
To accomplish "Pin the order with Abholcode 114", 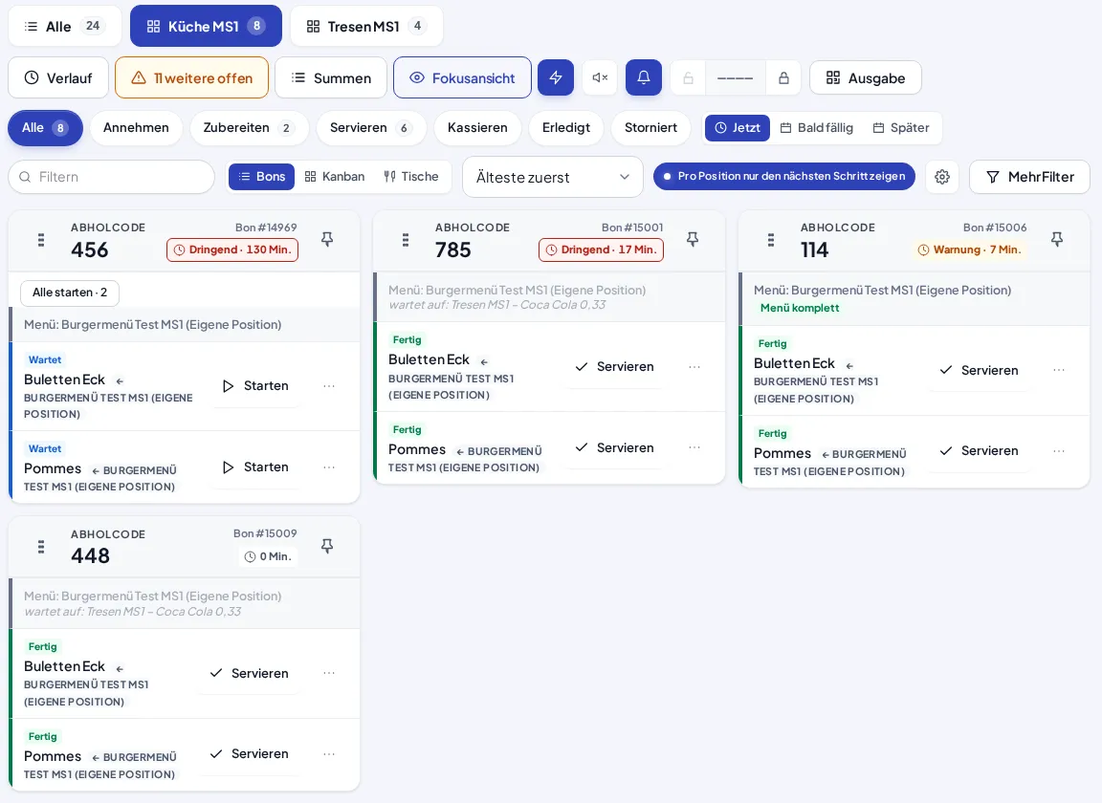I will click(x=1056, y=240).
